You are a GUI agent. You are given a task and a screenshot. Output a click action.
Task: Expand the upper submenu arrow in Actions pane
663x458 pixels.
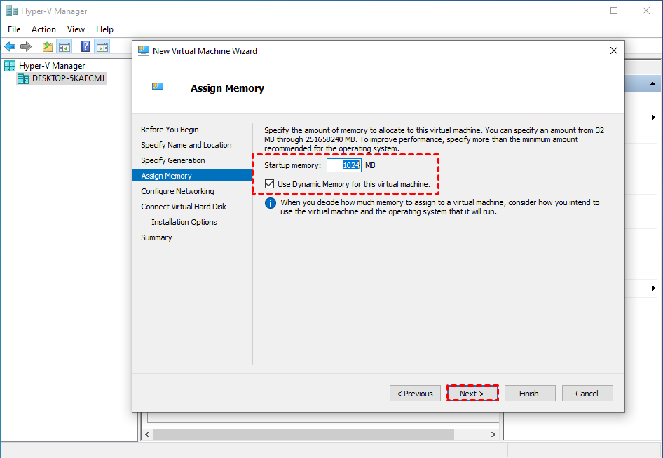(653, 117)
